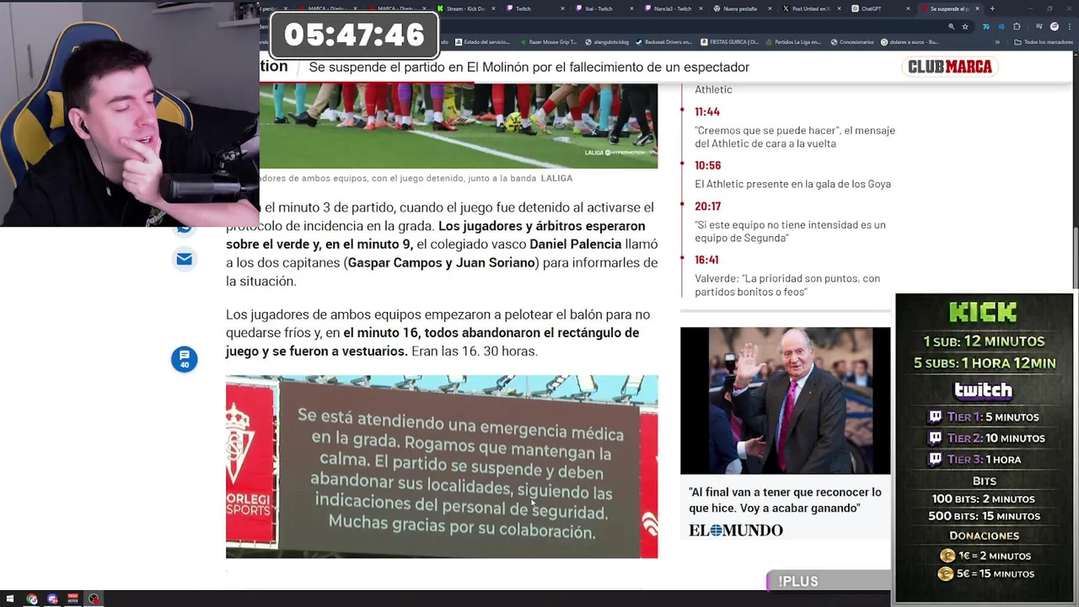
Task: Open the 'Creemos que se puede hacer' news link
Action: (x=795, y=137)
